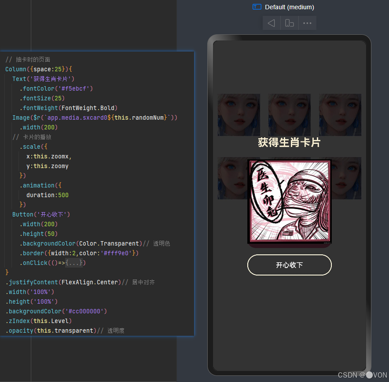
Task: Click the top-right girl card thumbnail
Action: pyautogui.click(x=340, y=115)
